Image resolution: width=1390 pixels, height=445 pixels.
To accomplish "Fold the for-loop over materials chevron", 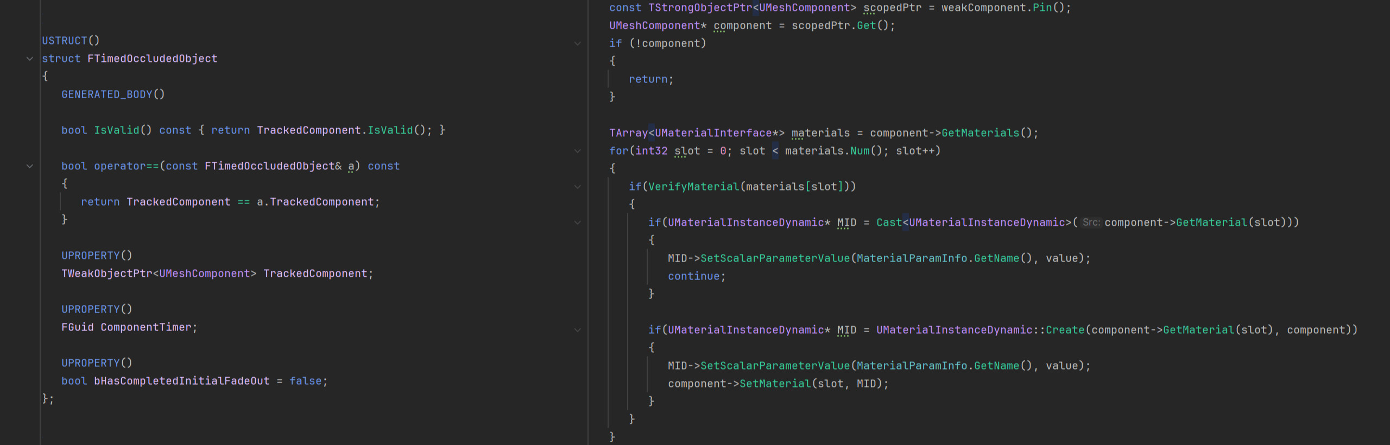I will (577, 151).
